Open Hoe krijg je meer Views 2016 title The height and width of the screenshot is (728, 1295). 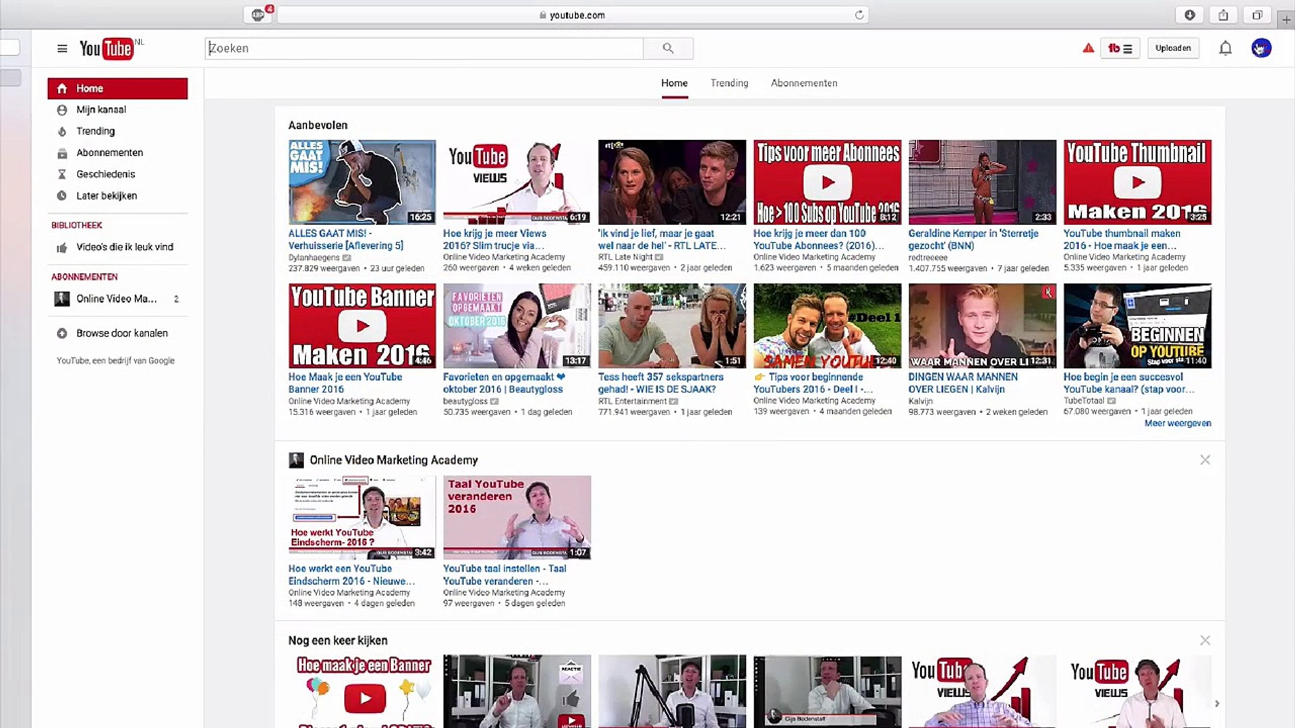point(494,239)
